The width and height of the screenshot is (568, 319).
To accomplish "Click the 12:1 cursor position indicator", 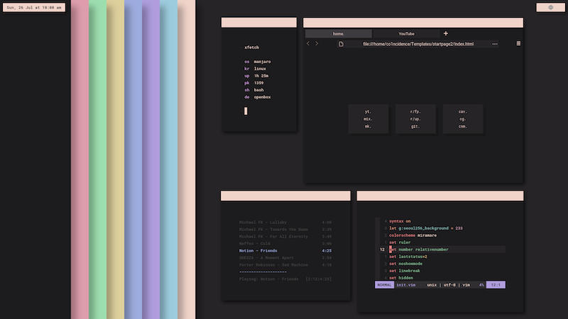I will pos(496,285).
